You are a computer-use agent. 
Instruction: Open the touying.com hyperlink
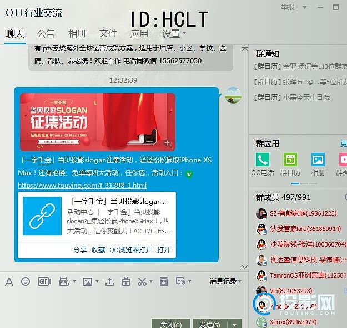(x=82, y=185)
